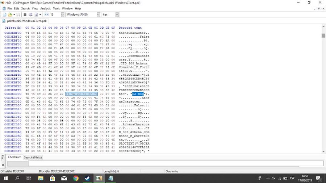Click decoded text mando_M_StreetGo
This screenshot has height=183, width=326.
[x=134, y=136]
